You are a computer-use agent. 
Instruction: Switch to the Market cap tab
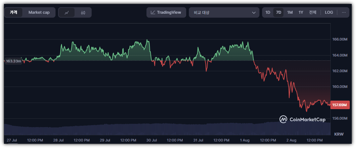click(39, 12)
